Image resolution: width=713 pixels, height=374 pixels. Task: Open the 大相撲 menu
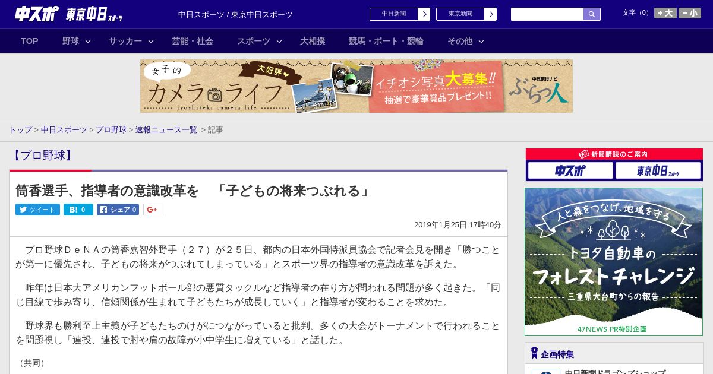(x=313, y=41)
